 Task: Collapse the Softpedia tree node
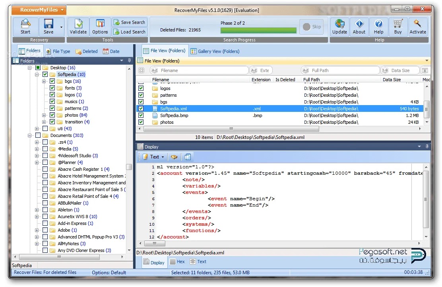tap(37, 74)
